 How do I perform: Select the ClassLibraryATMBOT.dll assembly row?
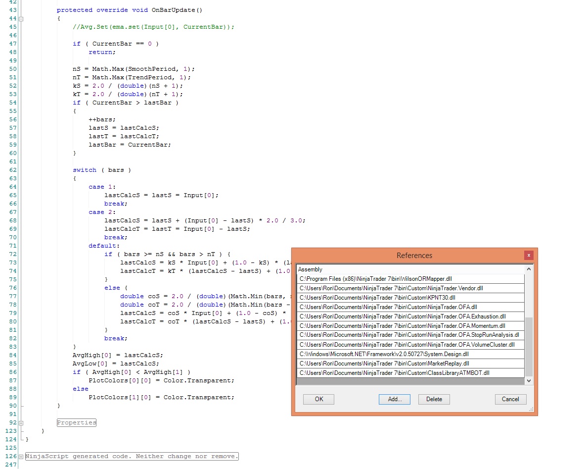(410, 373)
